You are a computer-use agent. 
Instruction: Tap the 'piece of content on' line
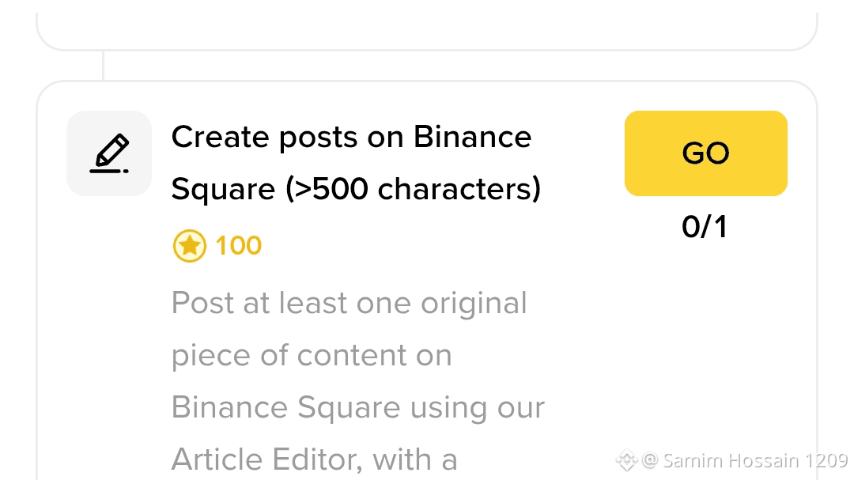click(x=312, y=355)
